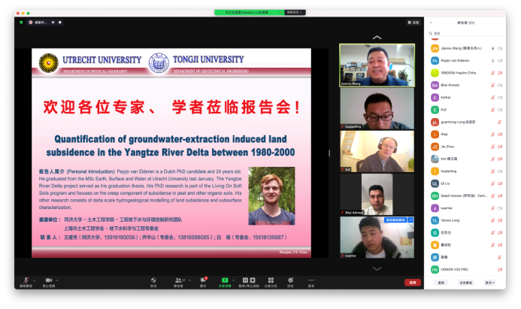Open the Security shield icon in toolbar
The image size is (521, 309).
[153, 280]
